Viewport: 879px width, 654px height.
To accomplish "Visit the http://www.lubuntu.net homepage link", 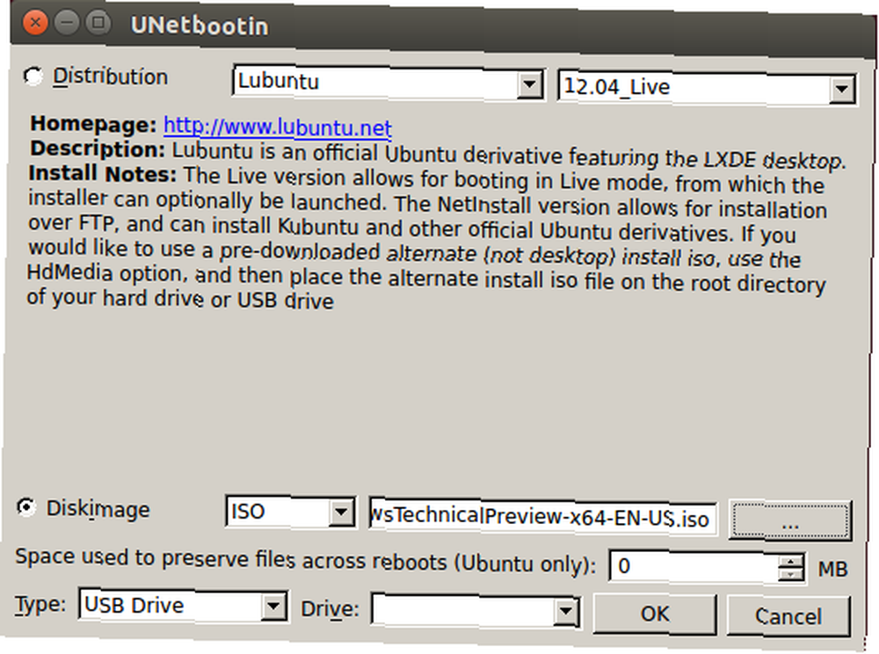I will click(278, 127).
